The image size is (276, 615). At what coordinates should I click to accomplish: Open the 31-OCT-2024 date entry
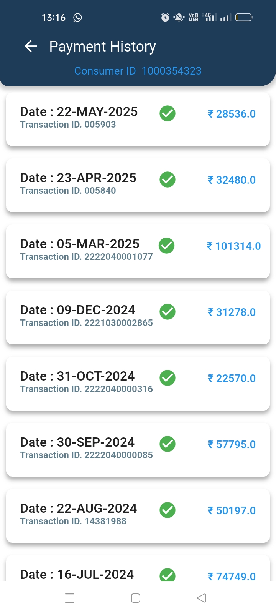click(77, 376)
